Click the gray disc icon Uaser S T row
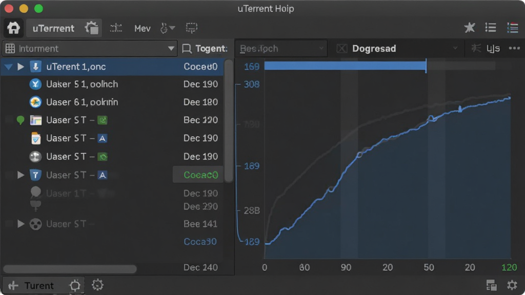Screen dimensions: 525x295 [35, 157]
